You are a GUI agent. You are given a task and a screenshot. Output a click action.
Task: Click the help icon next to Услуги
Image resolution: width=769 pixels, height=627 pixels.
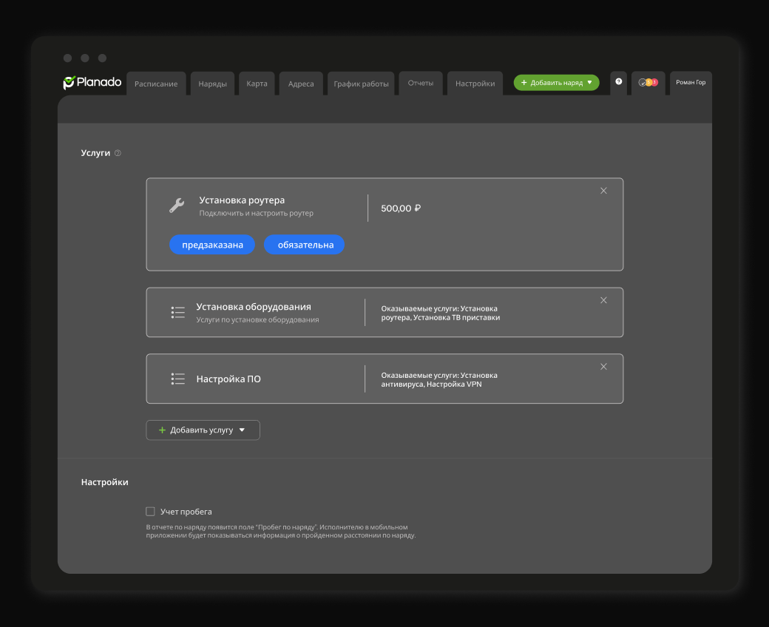tap(118, 153)
